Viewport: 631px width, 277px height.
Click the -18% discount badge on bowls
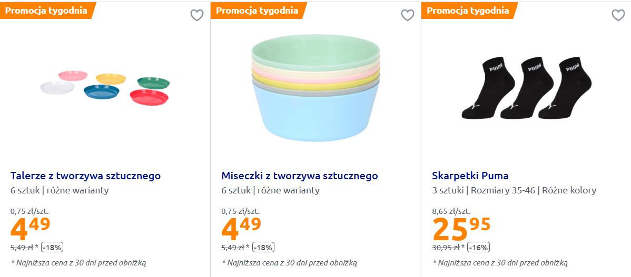[x=263, y=248]
